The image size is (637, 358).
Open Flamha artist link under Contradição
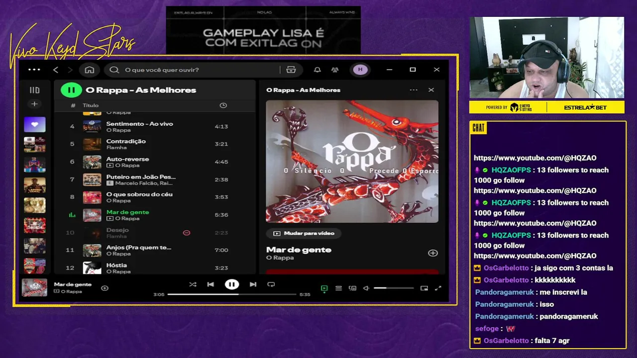(x=116, y=148)
